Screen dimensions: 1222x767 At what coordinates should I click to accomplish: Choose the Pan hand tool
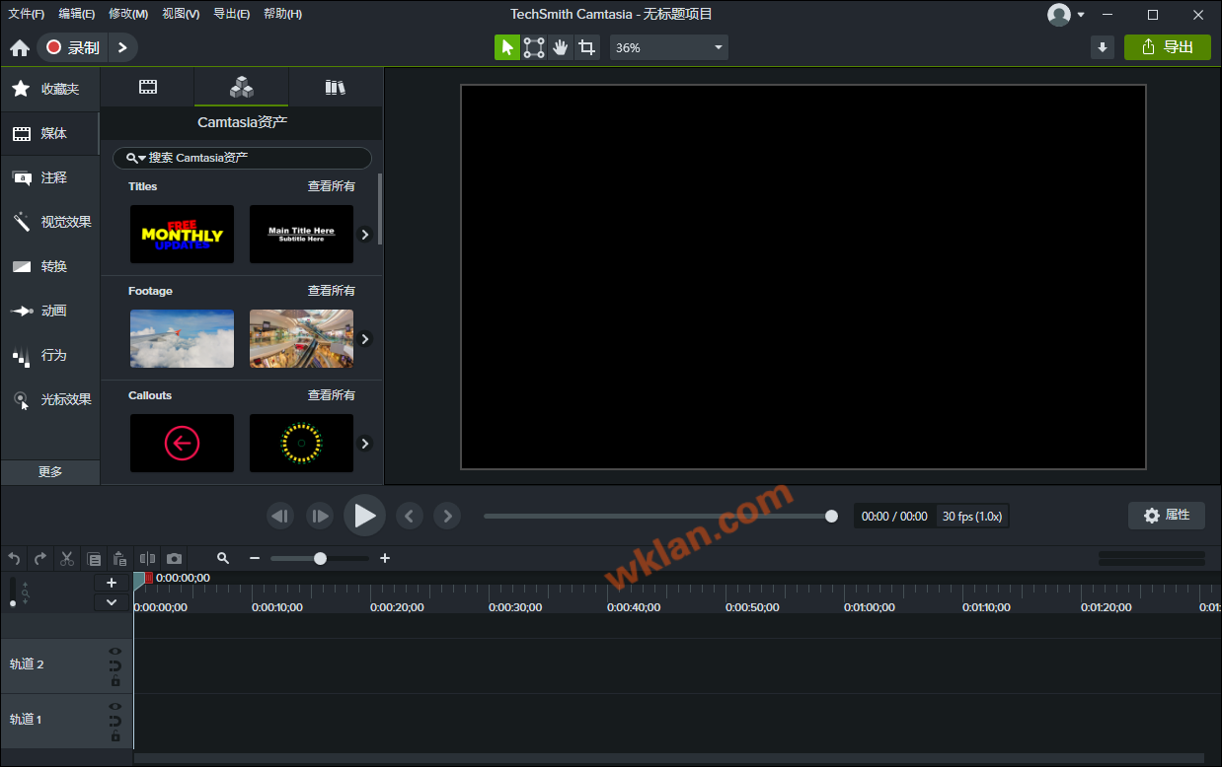[x=561, y=47]
